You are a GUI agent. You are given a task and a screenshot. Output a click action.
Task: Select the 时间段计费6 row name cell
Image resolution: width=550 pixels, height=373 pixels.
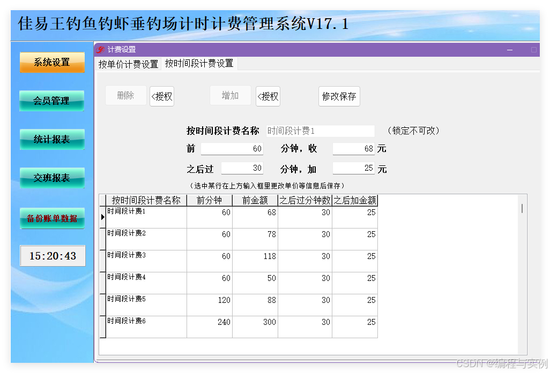tap(146, 327)
